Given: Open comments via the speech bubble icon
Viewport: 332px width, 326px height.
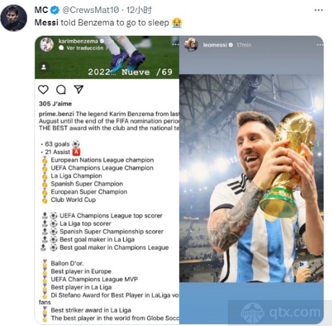Looking at the screenshot, I should (61, 89).
